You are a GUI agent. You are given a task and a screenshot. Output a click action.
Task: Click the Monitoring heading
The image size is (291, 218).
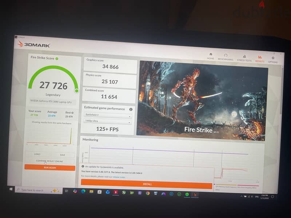click(90, 140)
